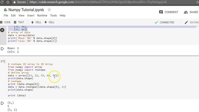Viewport: 199px width, 112px height.
Task: Run the first code cell
Action: (x=2, y=30)
